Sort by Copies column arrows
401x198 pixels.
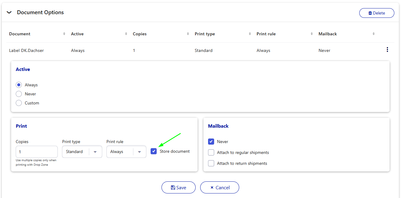pos(188,34)
